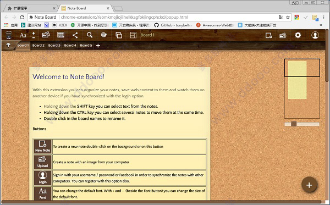The image size is (330, 205).
Task: Click the gray checkmark extension icon
Action: 306,17
